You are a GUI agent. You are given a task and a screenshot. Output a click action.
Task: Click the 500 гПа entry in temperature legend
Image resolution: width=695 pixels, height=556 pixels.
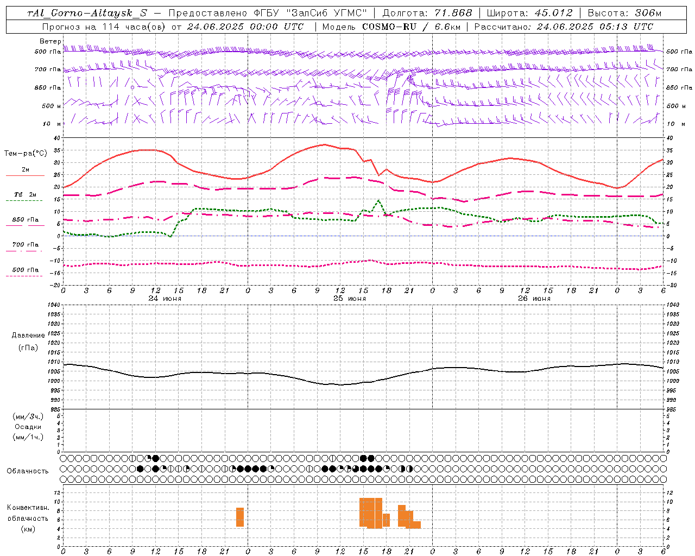(x=25, y=270)
